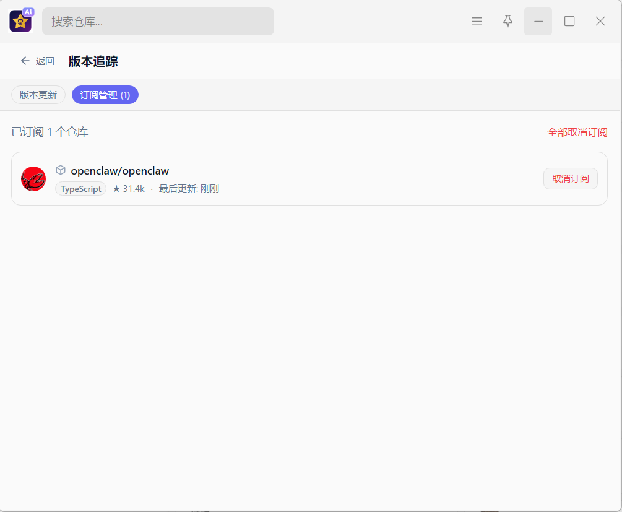Click the 全部取消订阅 link
Image resolution: width=622 pixels, height=512 pixels.
click(x=577, y=132)
